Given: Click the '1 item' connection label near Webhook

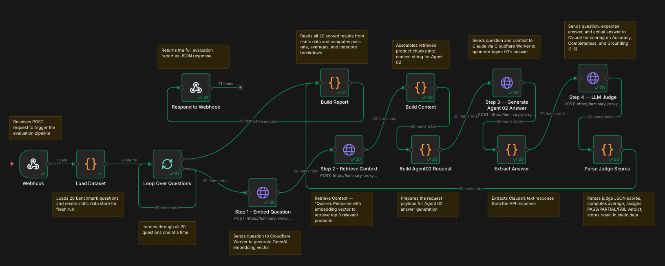Looking at the screenshot, I should [x=62, y=160].
